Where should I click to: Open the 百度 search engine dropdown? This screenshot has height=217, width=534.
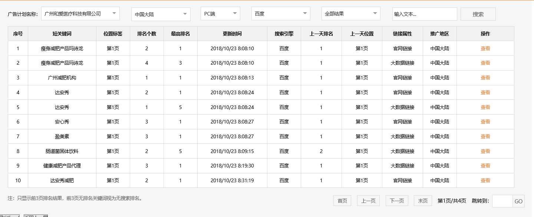pos(281,13)
